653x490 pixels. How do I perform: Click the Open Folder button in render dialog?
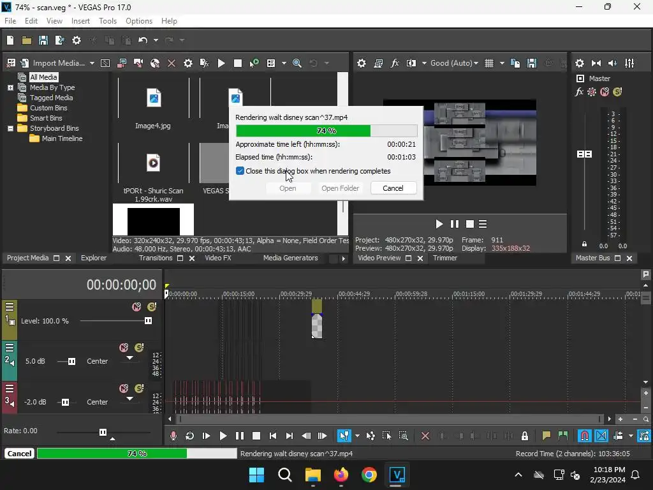tap(341, 188)
